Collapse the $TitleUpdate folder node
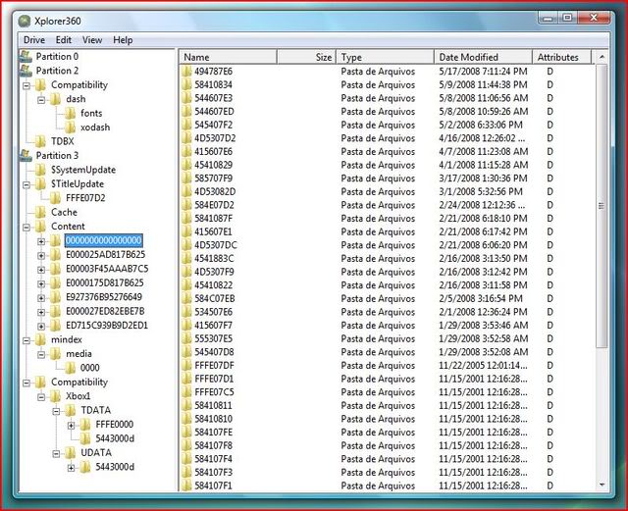 point(26,184)
